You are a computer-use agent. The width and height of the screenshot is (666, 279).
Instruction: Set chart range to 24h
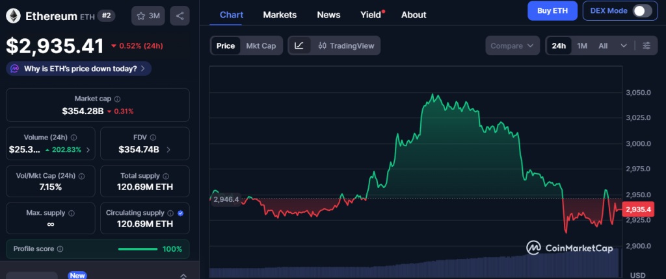tap(559, 46)
